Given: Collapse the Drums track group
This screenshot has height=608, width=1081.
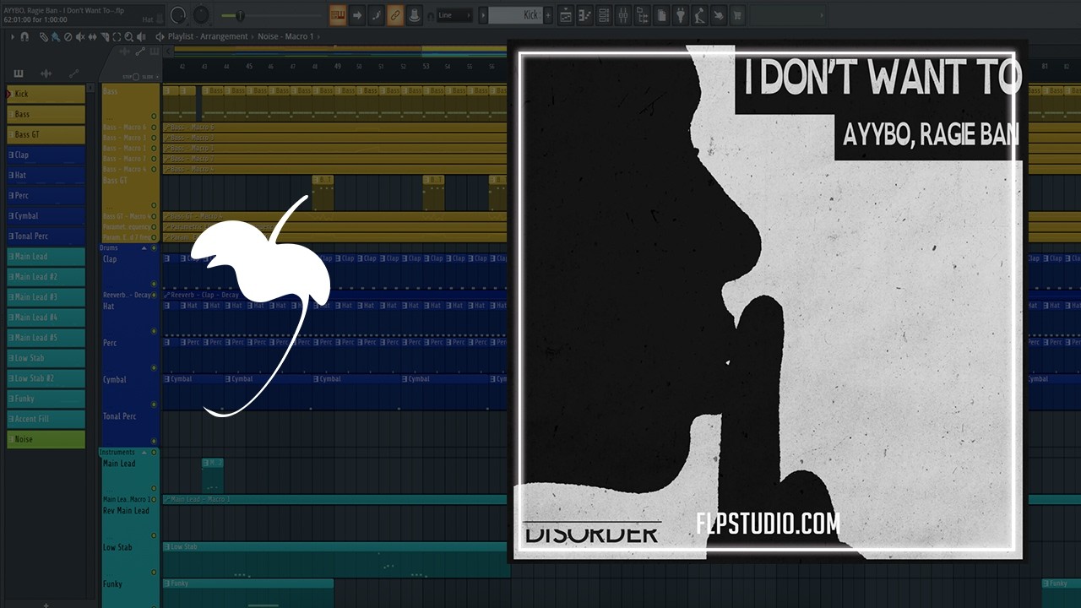Looking at the screenshot, I should tap(144, 248).
